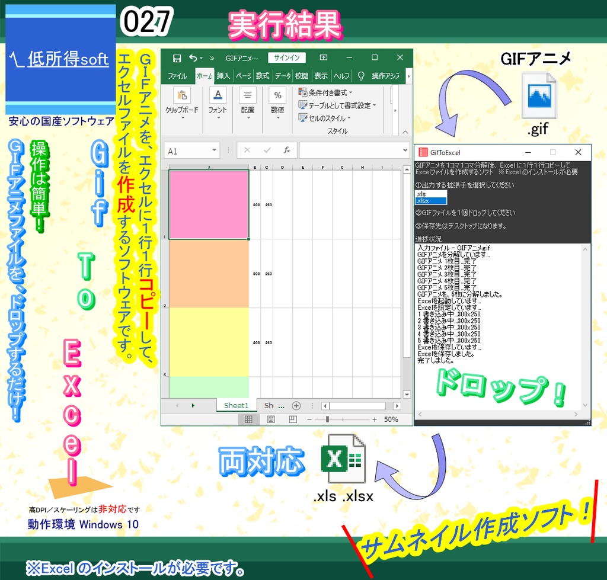Open the Name Box dropdown showing A1
The width and height of the screenshot is (607, 580).
coord(215,150)
